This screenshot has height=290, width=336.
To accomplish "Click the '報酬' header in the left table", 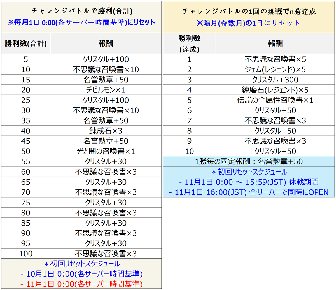I will click(x=106, y=43).
